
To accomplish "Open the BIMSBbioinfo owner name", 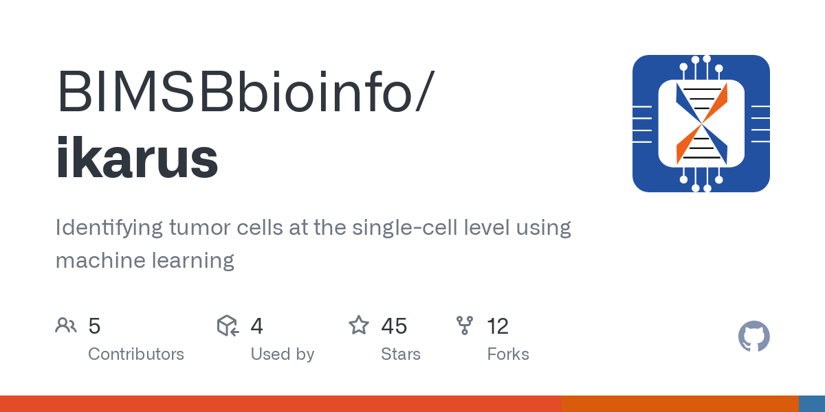I will coord(244,91).
